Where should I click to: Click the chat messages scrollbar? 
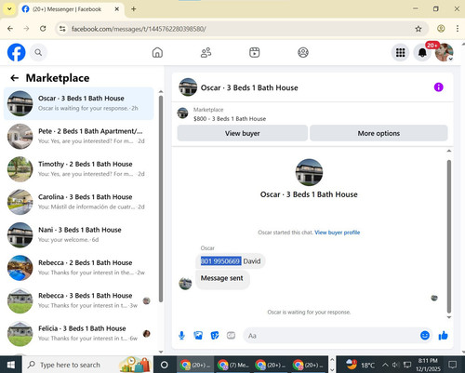pyautogui.click(x=449, y=235)
